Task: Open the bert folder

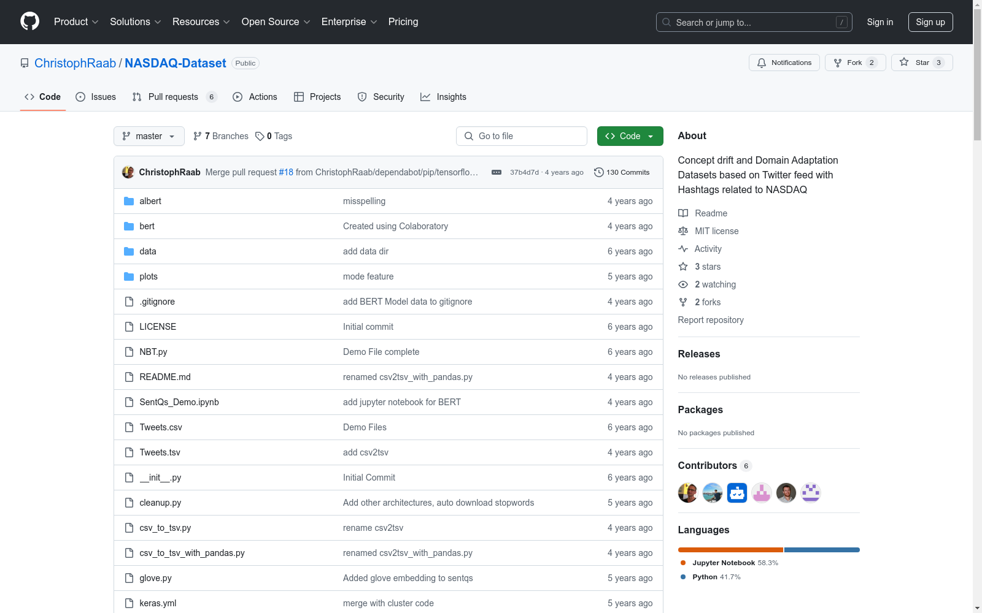Action: pos(147,226)
